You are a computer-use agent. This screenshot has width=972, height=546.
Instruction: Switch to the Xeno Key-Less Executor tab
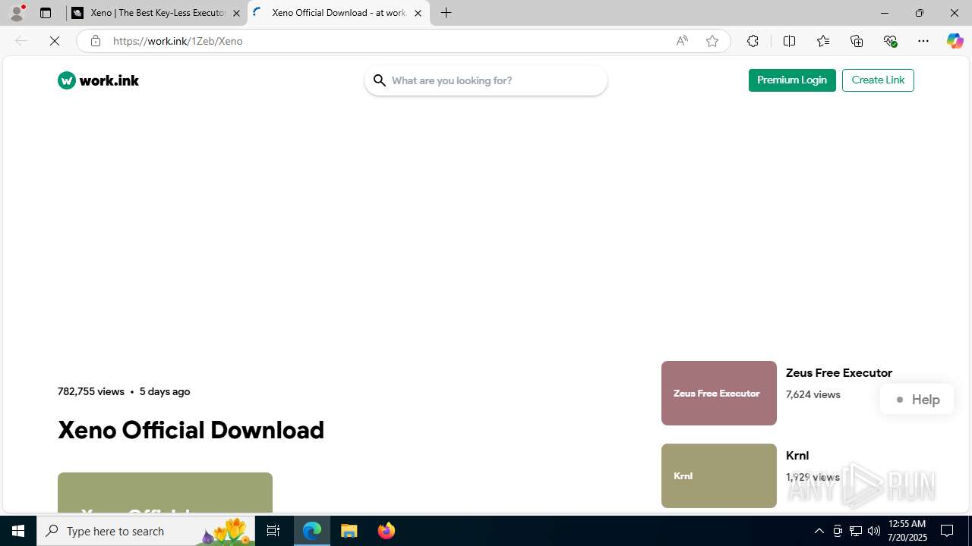click(x=156, y=13)
